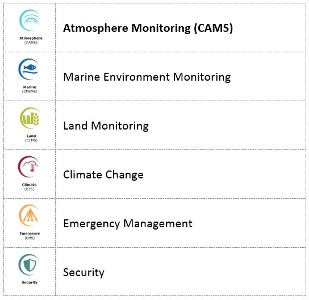
Task: Click the empty area of the Security row
Action: (x=205, y=272)
